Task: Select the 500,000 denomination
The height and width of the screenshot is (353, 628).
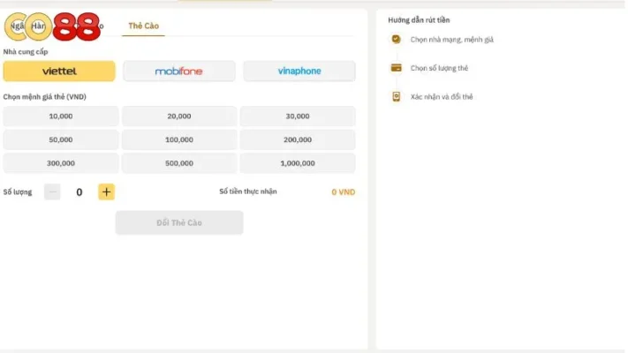Action: [179, 163]
